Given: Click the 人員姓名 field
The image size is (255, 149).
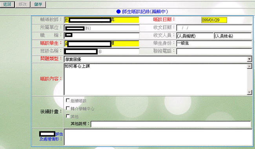Looking at the screenshot, I should pyautogui.click(x=233, y=36).
